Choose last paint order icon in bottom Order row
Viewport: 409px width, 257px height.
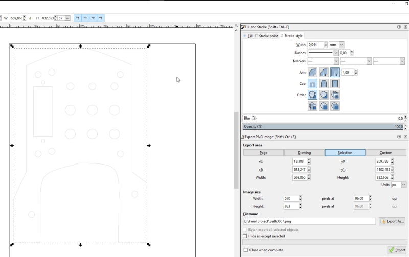(x=335, y=106)
